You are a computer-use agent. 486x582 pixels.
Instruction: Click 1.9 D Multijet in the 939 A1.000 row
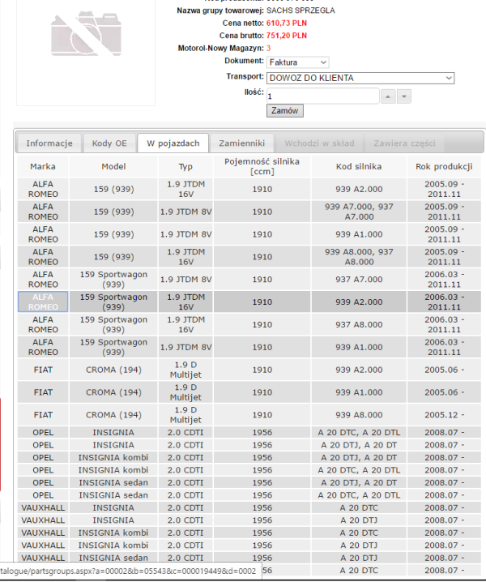(185, 392)
